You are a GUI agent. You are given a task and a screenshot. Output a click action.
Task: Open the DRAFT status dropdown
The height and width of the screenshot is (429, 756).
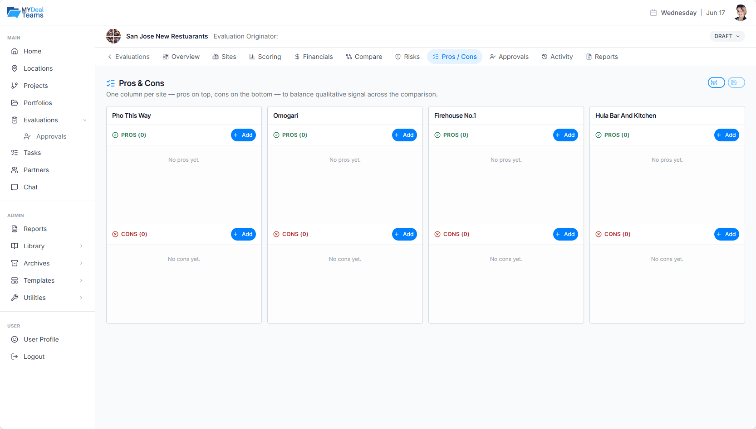click(x=727, y=36)
